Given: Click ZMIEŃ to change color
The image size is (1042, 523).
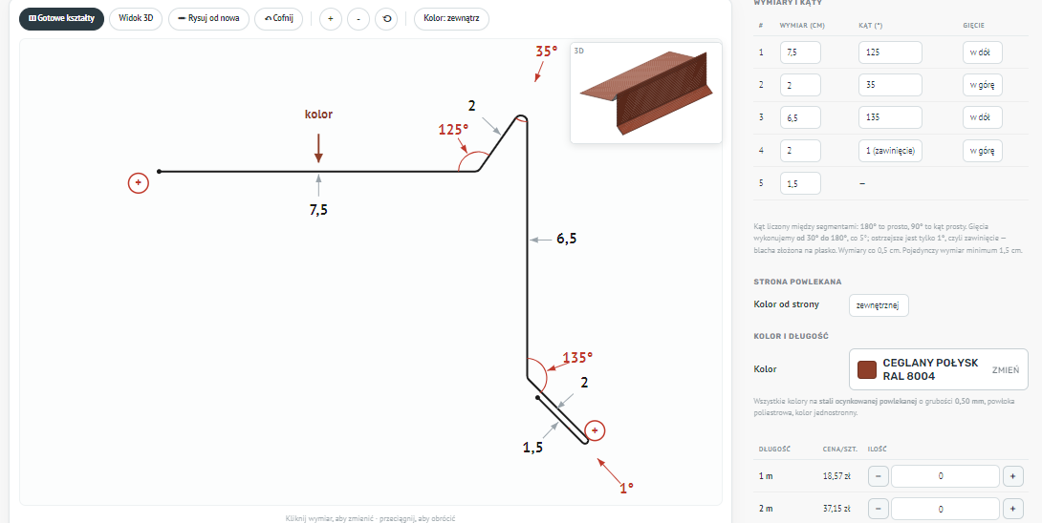Looking at the screenshot, I should tap(1005, 369).
